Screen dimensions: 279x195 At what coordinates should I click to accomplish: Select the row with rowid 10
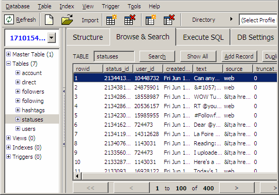(175, 162)
